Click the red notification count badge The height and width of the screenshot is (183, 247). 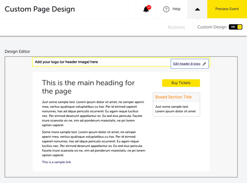click(149, 7)
